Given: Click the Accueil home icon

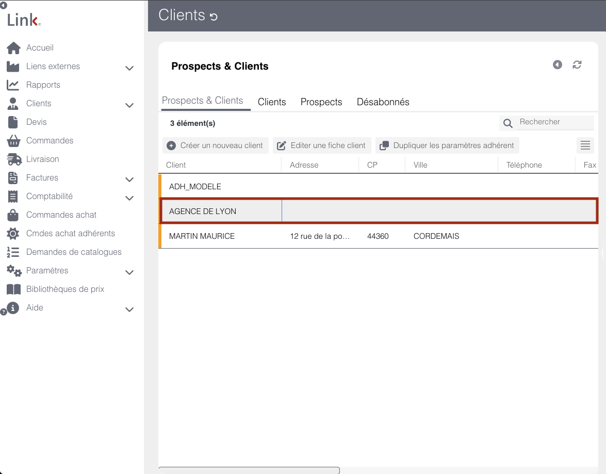Looking at the screenshot, I should coord(13,48).
